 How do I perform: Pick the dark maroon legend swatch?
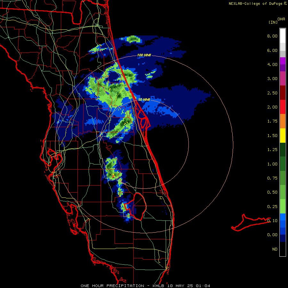click(283, 93)
